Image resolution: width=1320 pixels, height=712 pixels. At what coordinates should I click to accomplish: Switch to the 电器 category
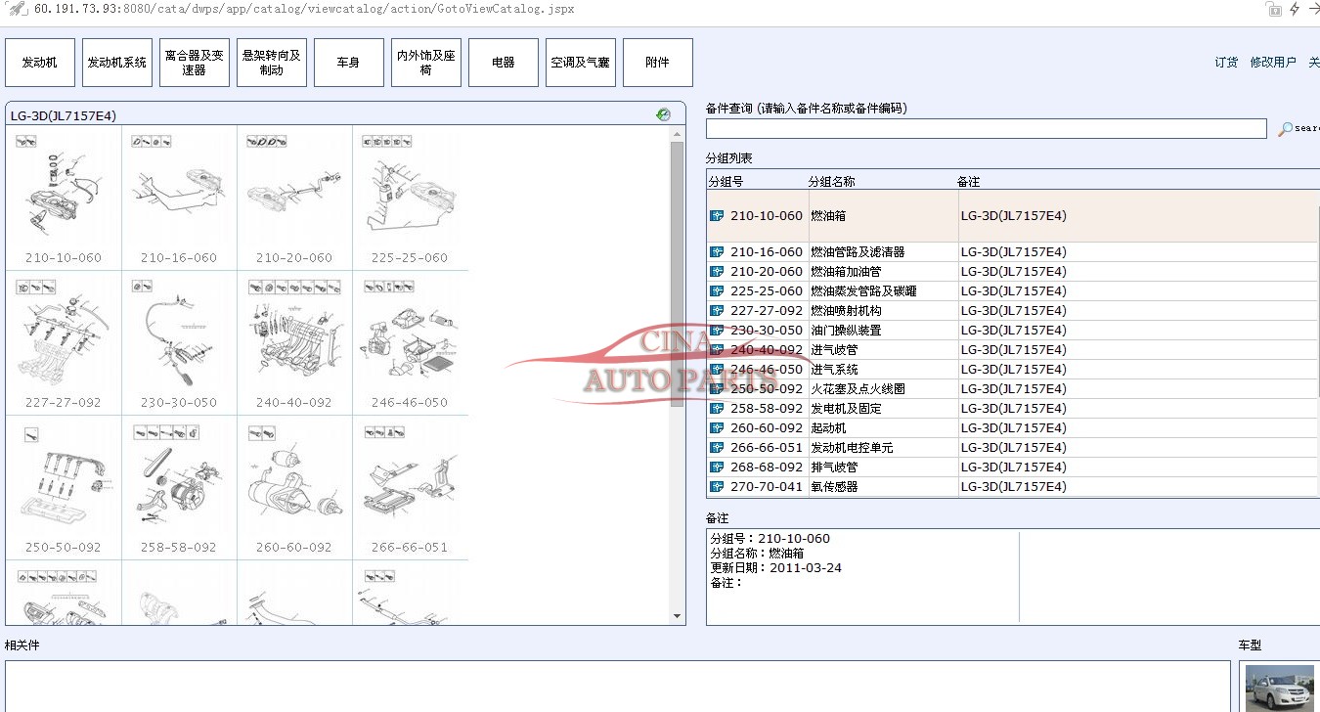point(504,63)
